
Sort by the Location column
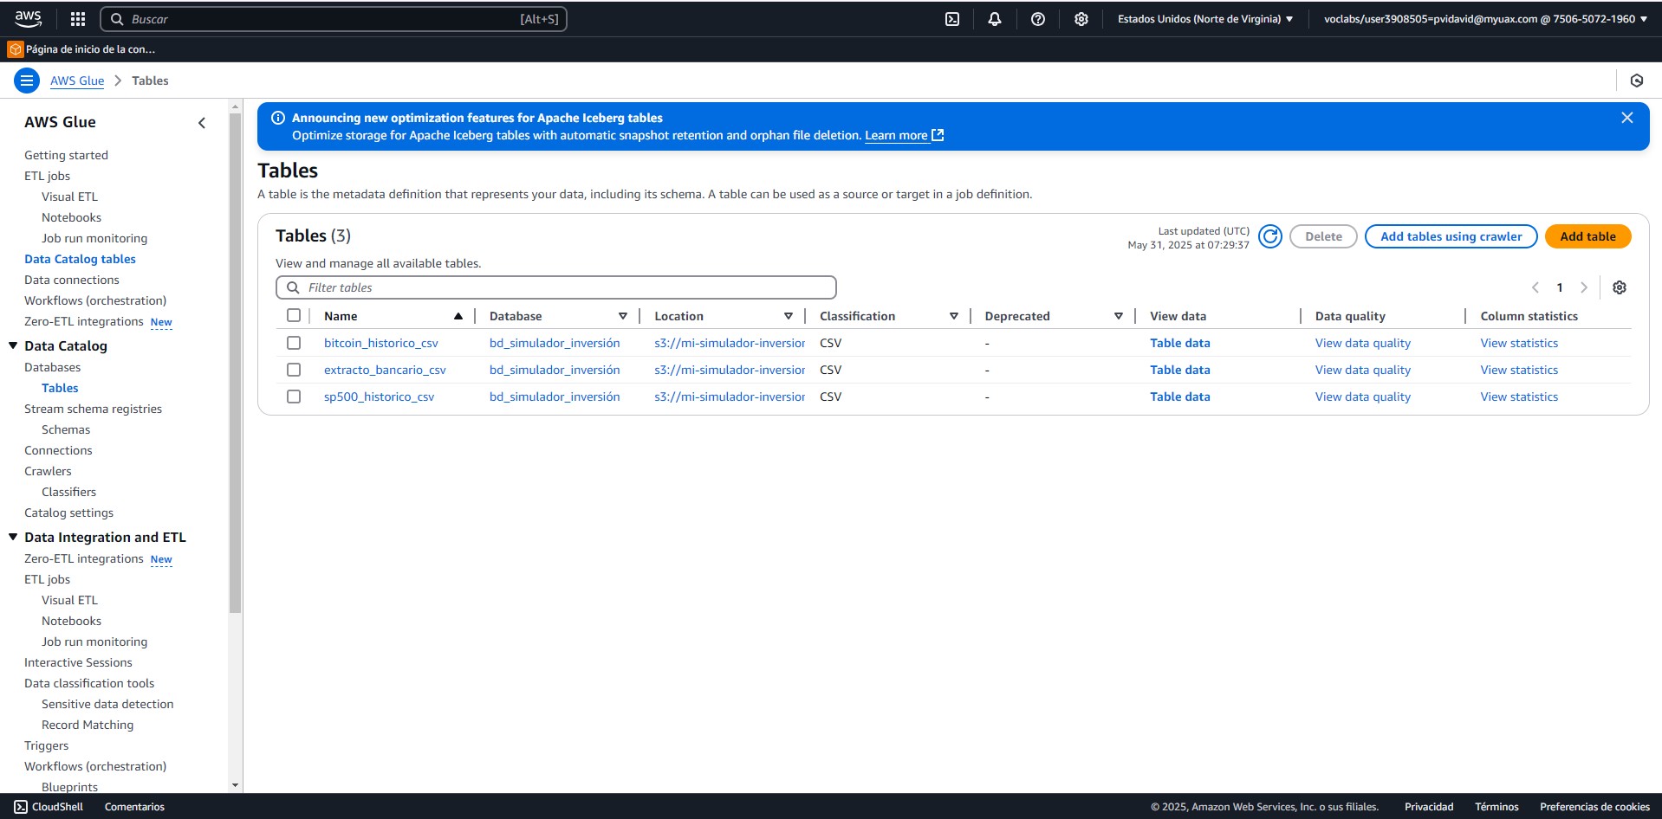(789, 316)
